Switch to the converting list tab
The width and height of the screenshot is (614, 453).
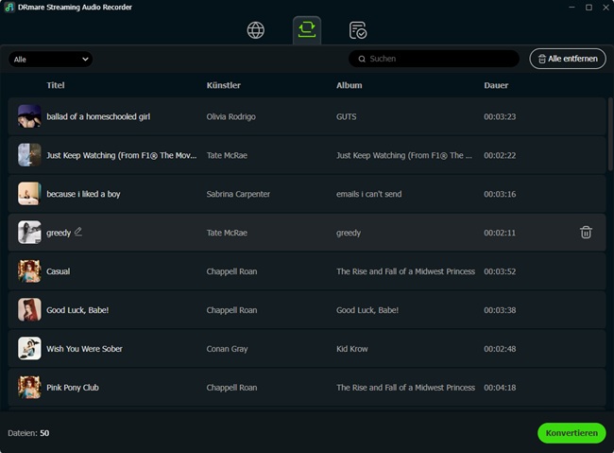click(307, 30)
